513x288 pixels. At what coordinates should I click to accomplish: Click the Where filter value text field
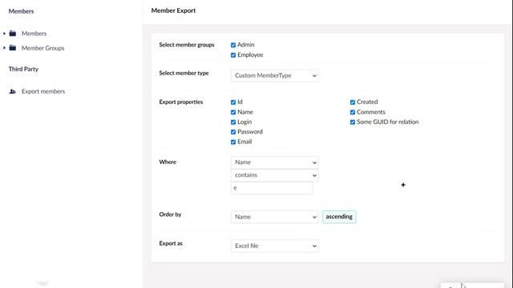(272, 188)
